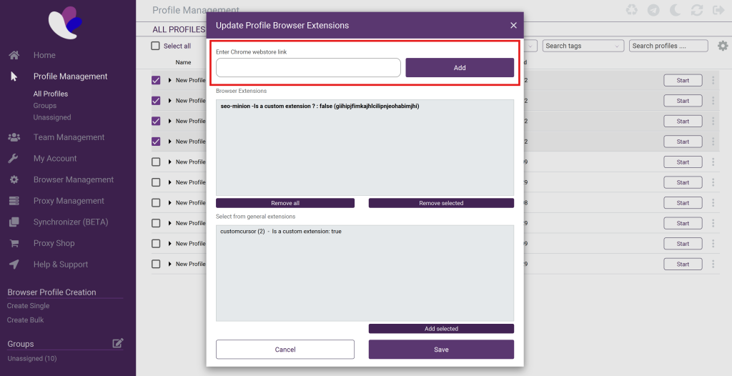Click the Save button in dialog

pos(441,350)
